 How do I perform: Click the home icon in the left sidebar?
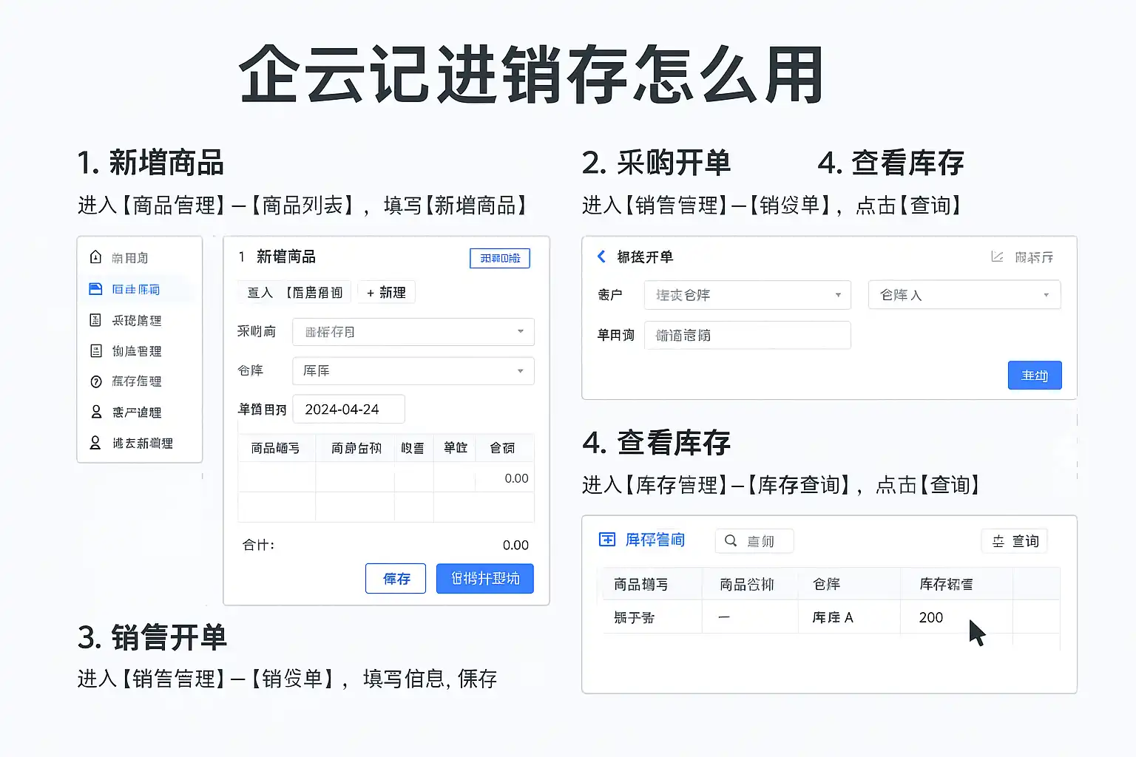(95, 257)
